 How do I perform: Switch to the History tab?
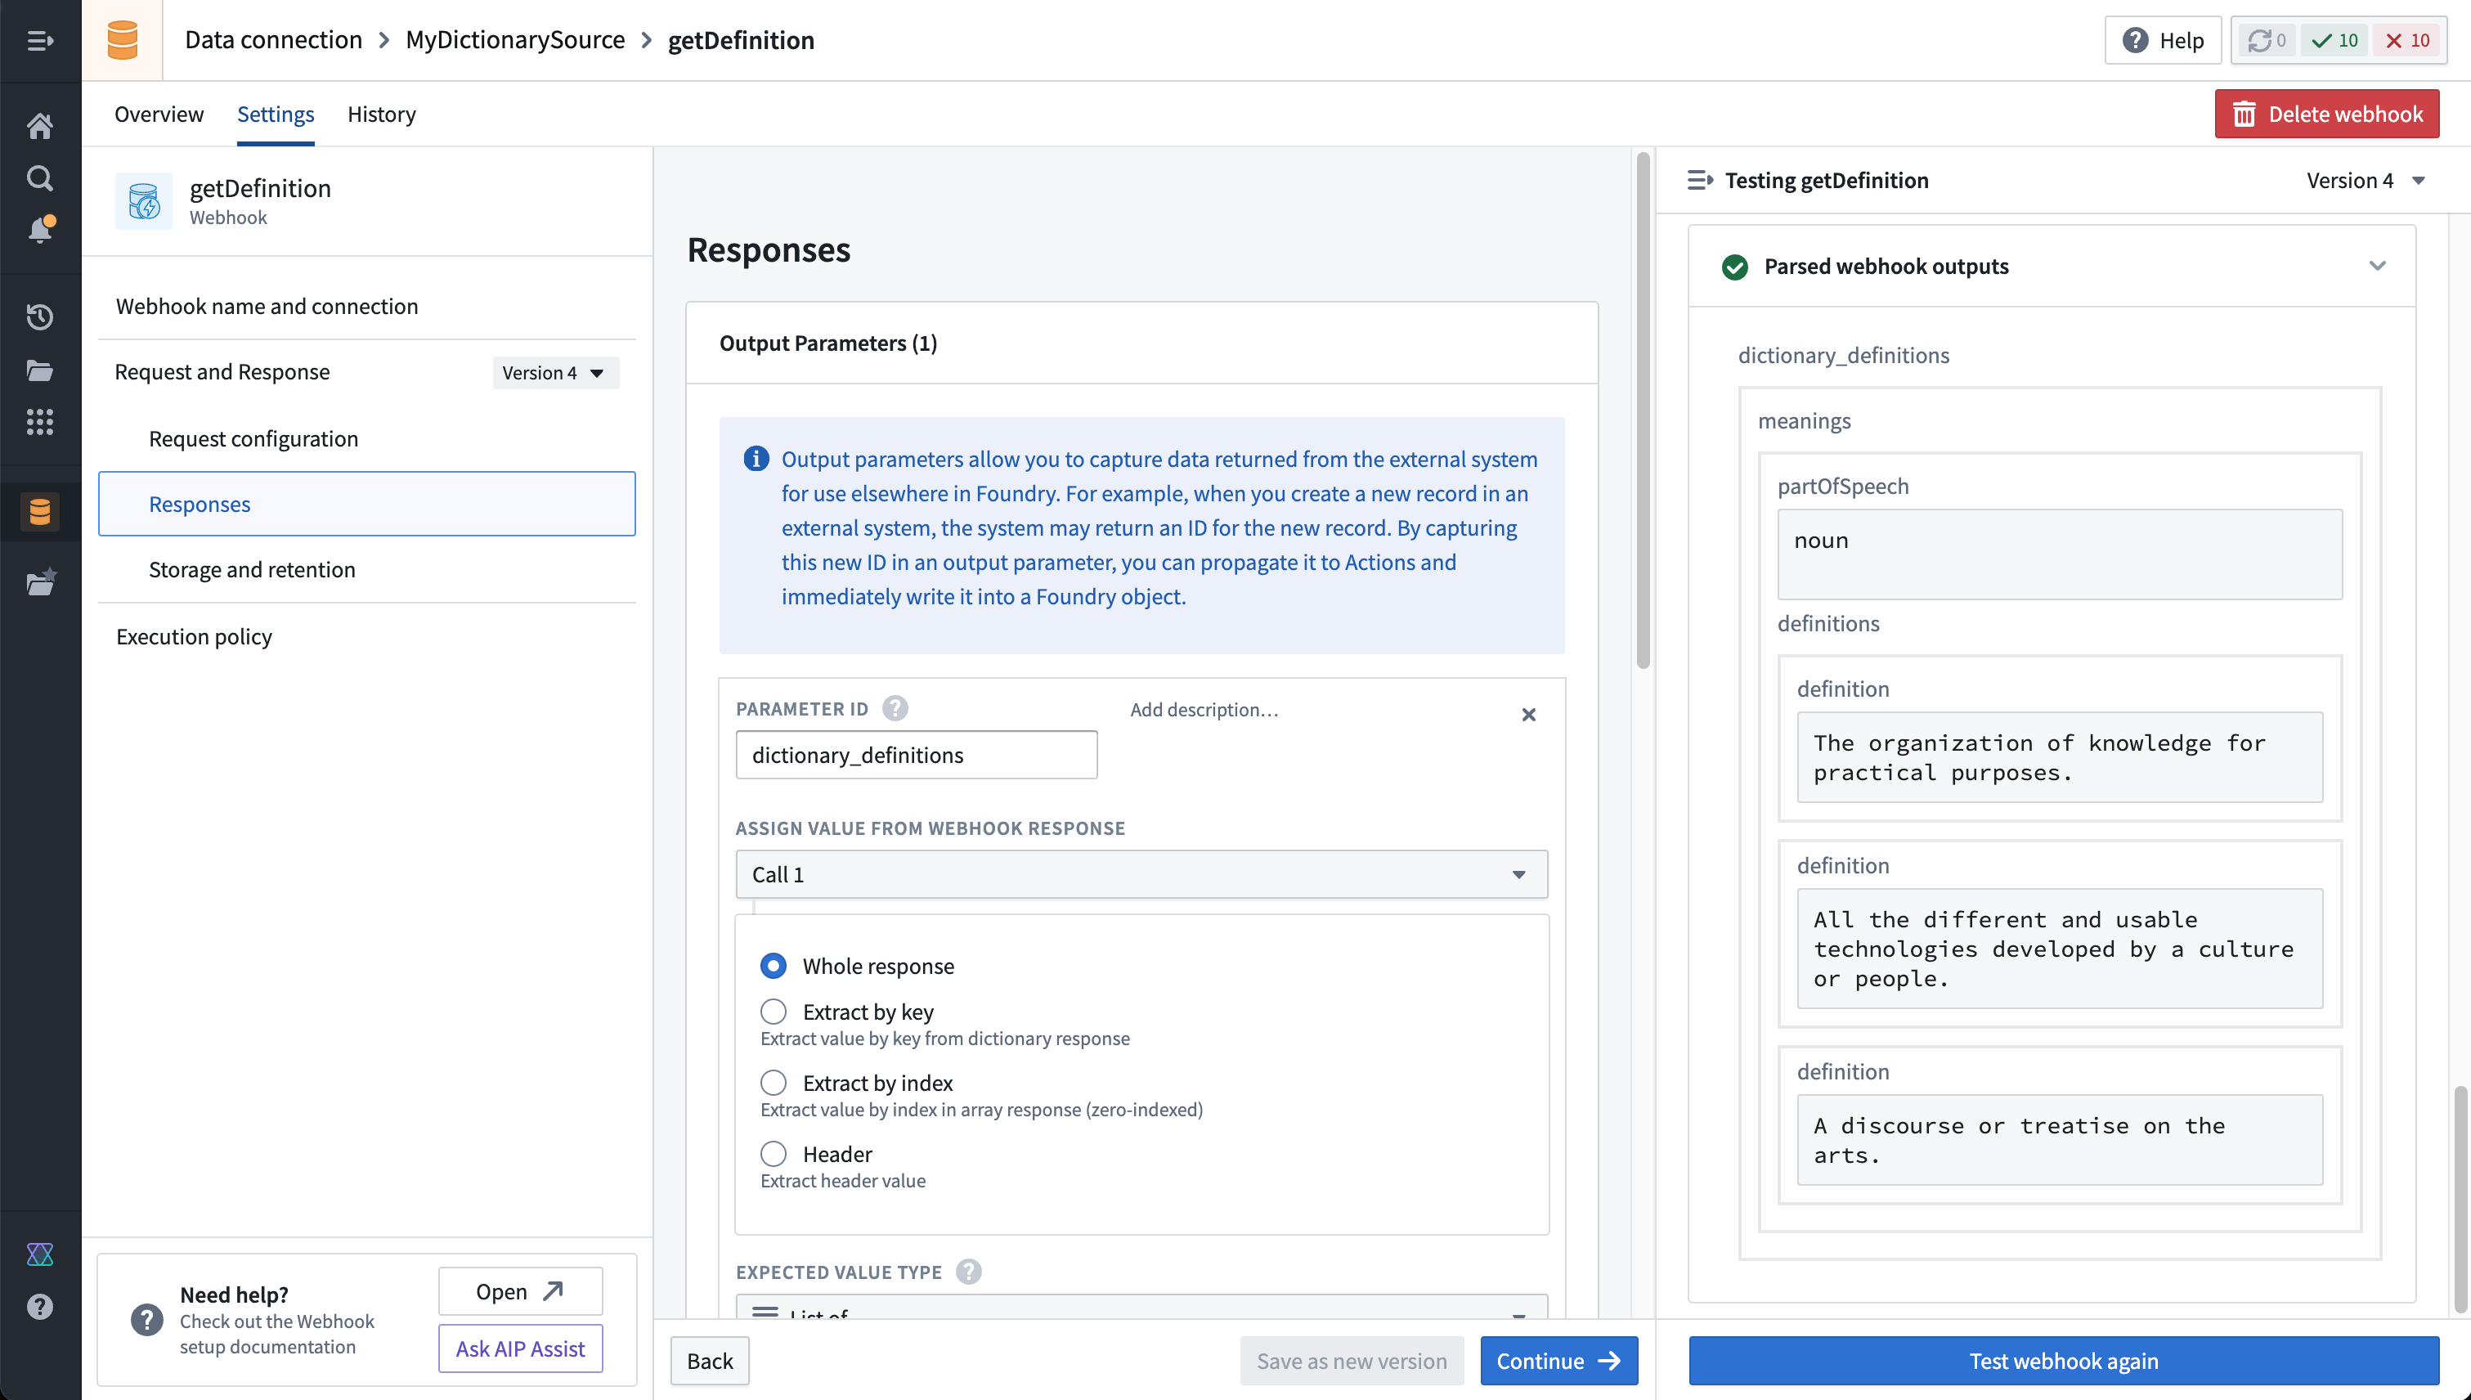click(x=380, y=114)
